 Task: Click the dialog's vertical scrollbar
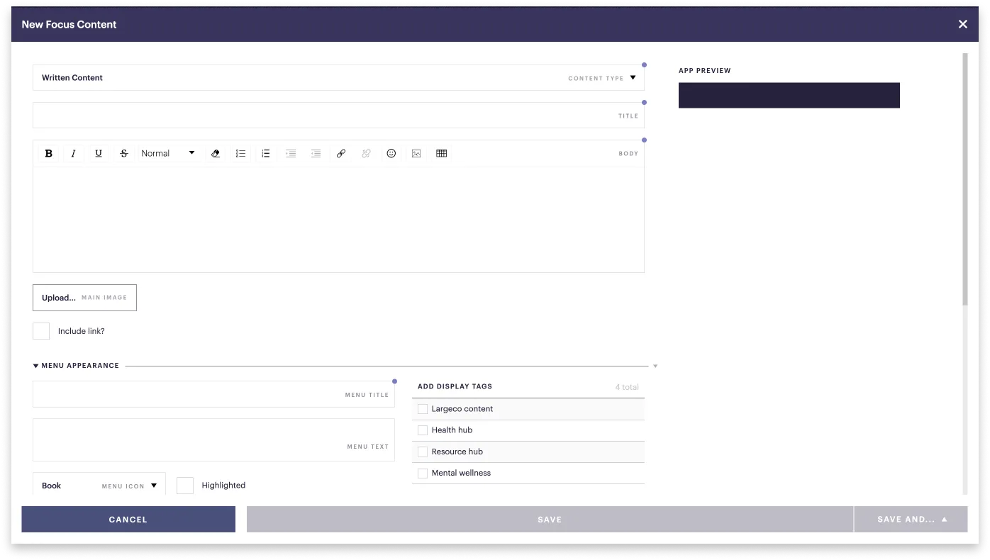click(x=964, y=181)
